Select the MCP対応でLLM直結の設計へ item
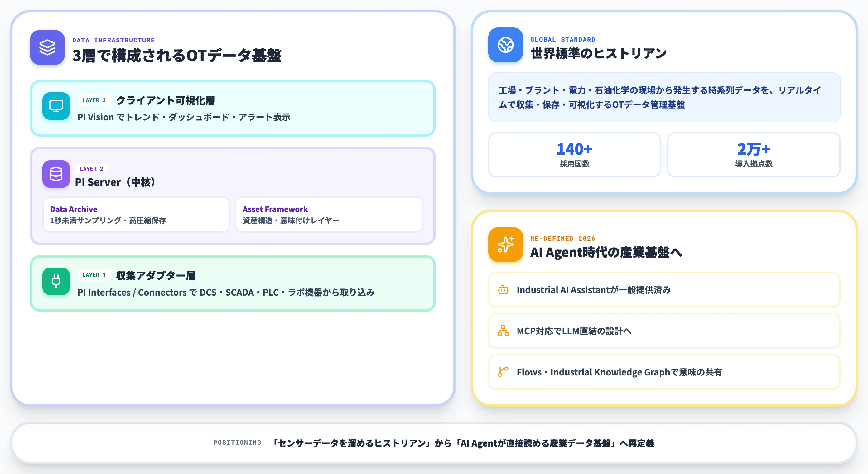 [664, 331]
